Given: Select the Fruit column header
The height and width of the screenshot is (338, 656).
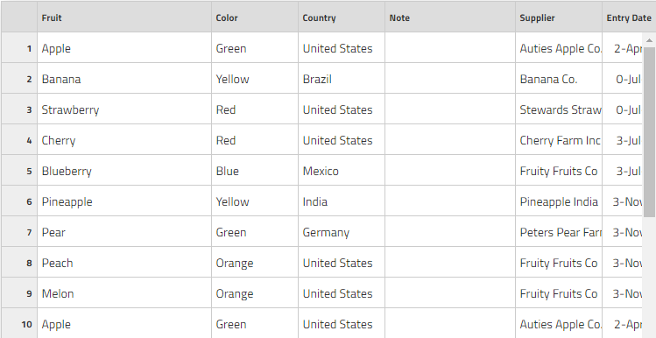Looking at the screenshot, I should pos(124,17).
